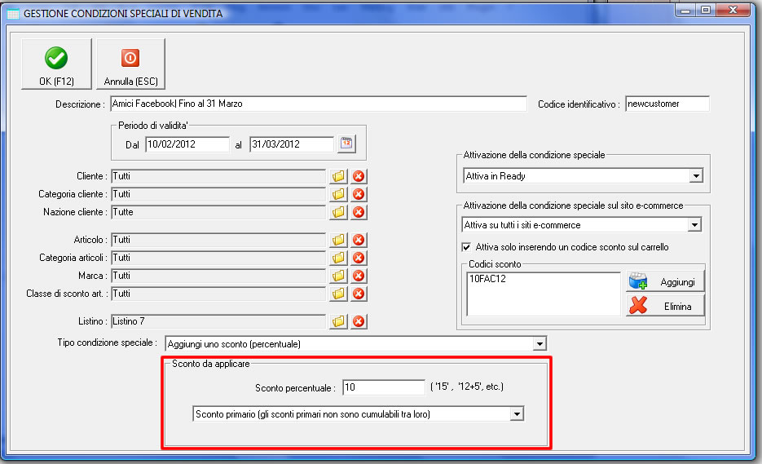Browse folder icon for Marca field
This screenshot has width=762, height=464.
click(x=338, y=276)
